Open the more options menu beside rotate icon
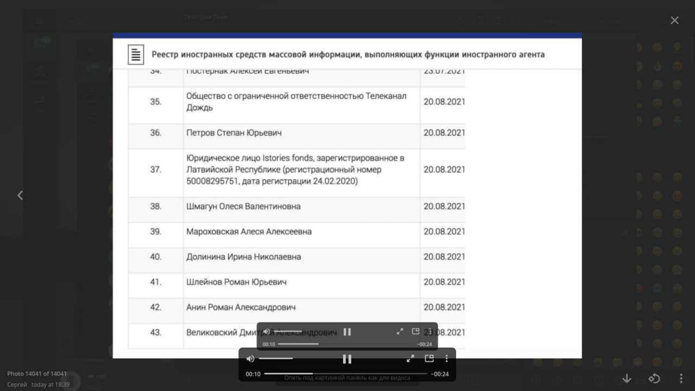695x391 pixels. tap(681, 378)
